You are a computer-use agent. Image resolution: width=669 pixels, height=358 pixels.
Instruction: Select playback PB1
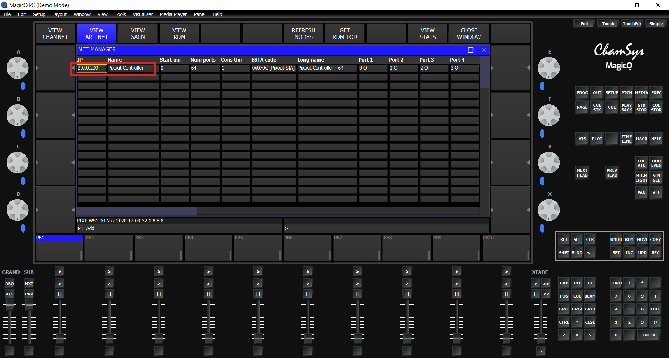[59, 247]
